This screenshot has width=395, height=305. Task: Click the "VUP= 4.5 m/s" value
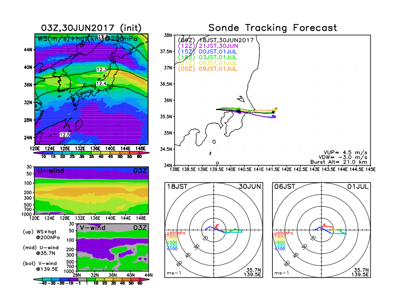tap(345, 152)
